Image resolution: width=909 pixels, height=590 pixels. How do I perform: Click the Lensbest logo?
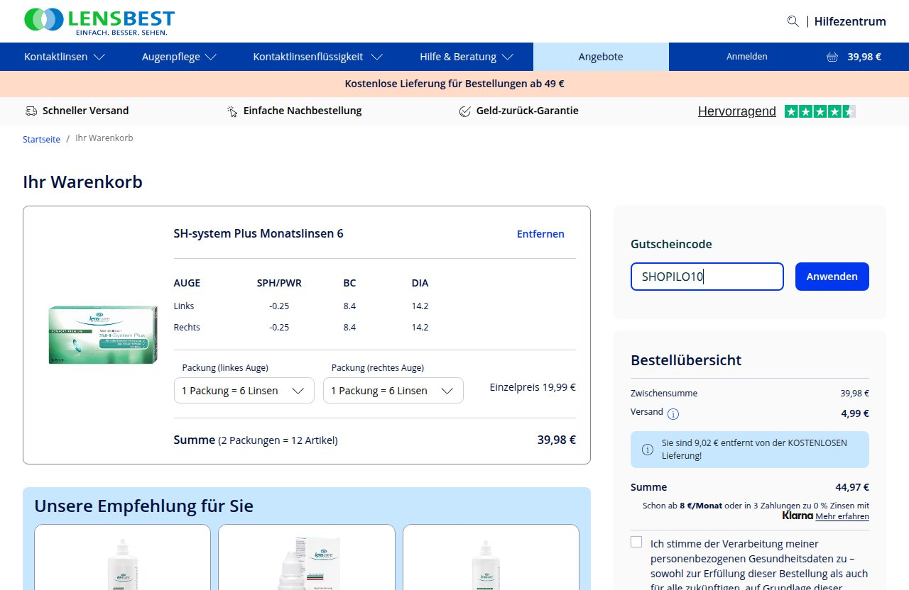pyautogui.click(x=99, y=21)
